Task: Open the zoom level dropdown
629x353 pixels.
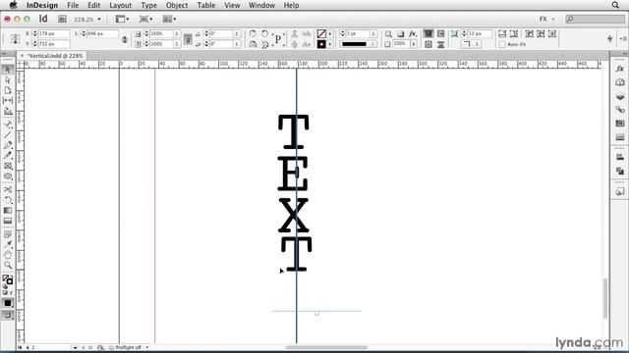Action: (x=99, y=20)
